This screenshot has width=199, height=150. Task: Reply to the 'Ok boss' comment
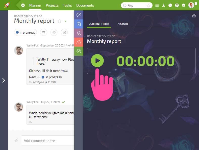(x=30, y=82)
